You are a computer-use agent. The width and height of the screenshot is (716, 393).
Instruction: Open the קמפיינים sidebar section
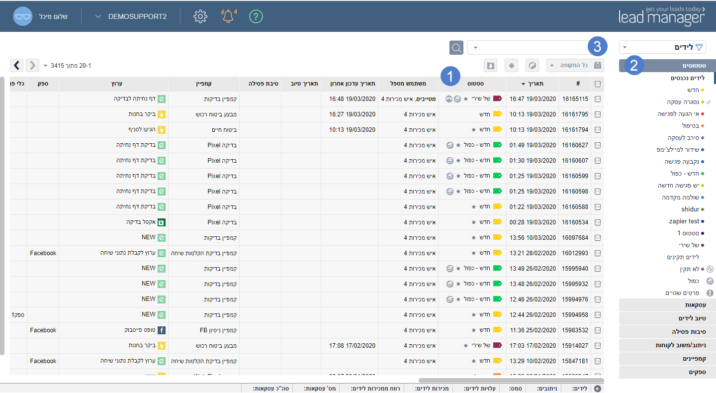click(x=667, y=359)
